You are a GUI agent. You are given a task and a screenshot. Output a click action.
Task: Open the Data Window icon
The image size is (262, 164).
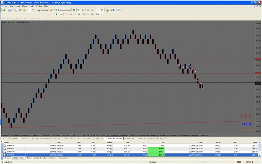(x=20, y=10)
